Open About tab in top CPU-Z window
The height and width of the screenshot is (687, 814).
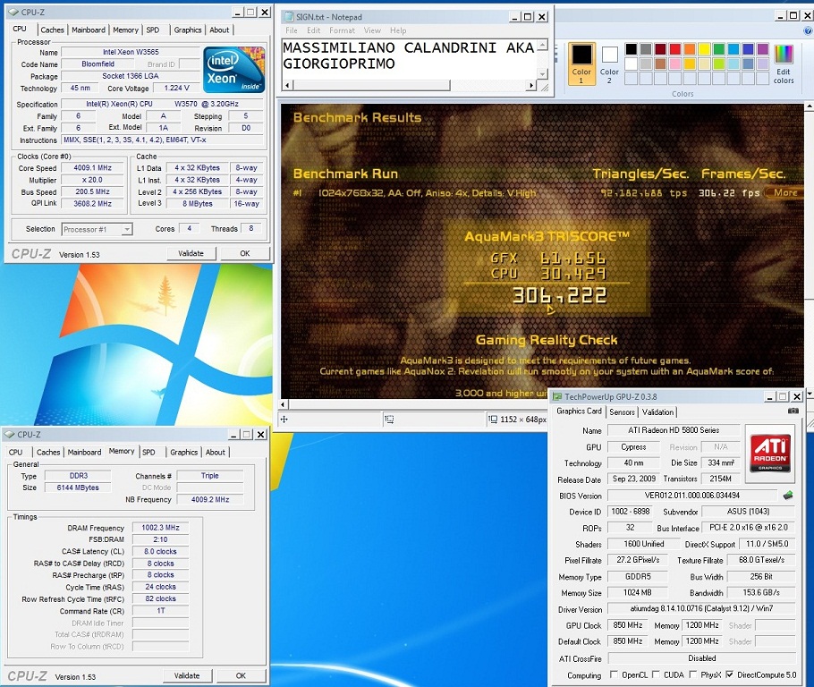click(219, 30)
